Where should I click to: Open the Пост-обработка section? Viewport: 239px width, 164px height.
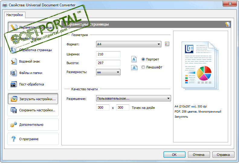pos(33,84)
